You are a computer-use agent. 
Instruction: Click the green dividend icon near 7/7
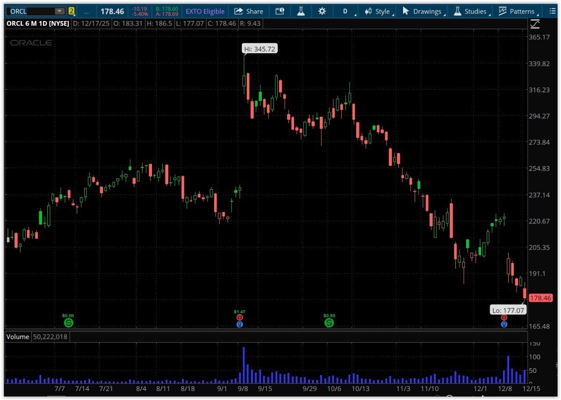click(x=69, y=322)
